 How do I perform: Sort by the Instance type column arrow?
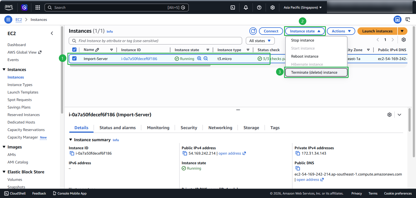(x=248, y=50)
